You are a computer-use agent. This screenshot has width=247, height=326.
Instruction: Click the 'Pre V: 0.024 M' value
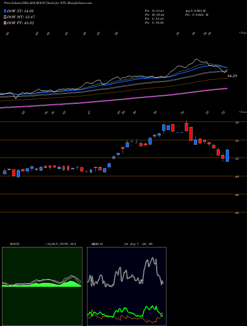click(197, 15)
